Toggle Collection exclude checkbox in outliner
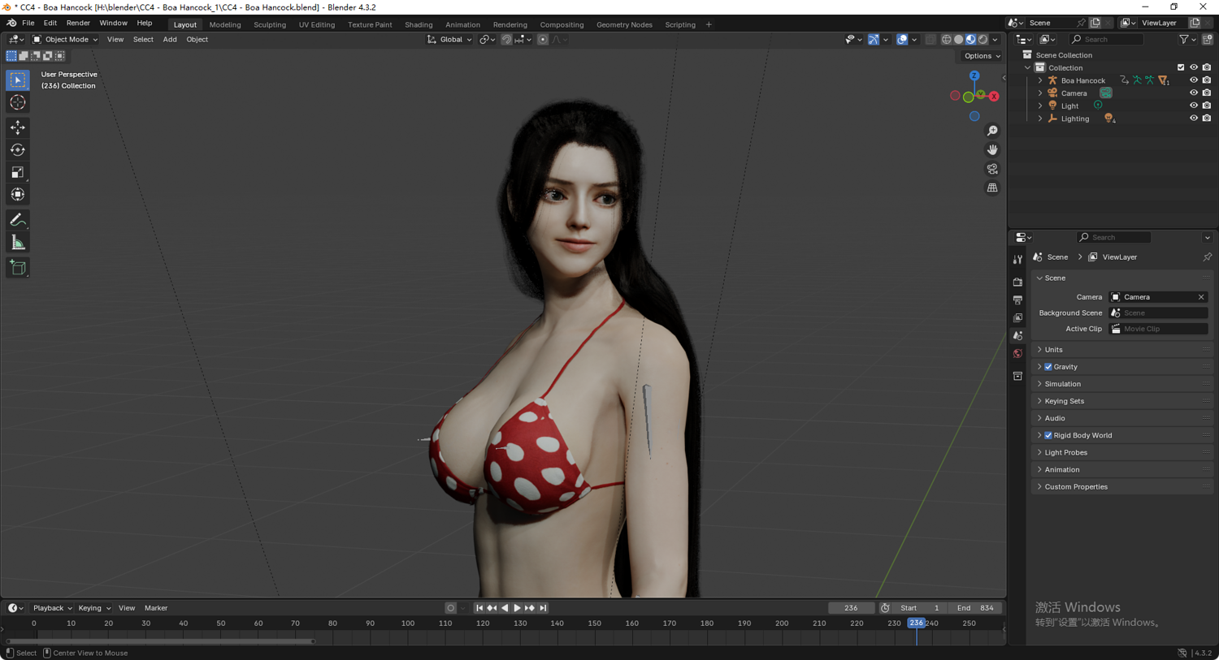The image size is (1219, 660). coord(1181,67)
